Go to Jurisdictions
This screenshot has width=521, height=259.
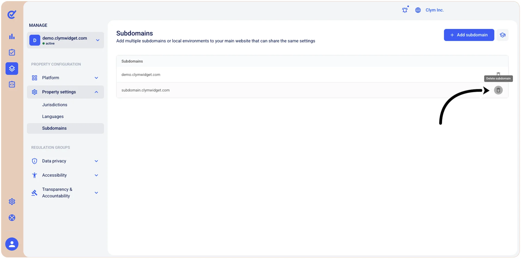click(55, 105)
